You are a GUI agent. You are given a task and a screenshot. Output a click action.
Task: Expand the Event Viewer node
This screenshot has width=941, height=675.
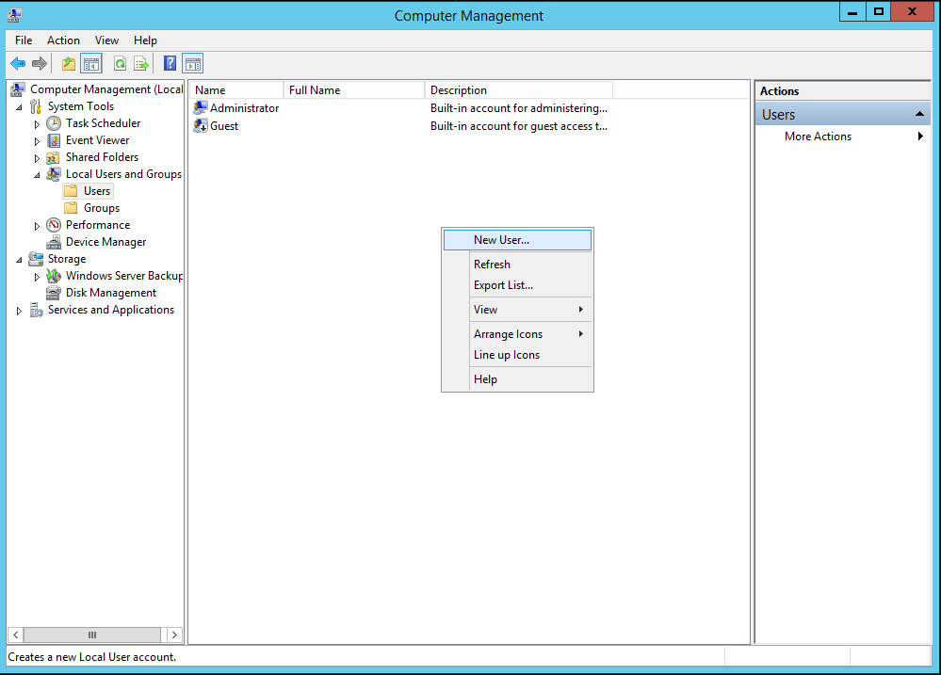click(x=37, y=141)
